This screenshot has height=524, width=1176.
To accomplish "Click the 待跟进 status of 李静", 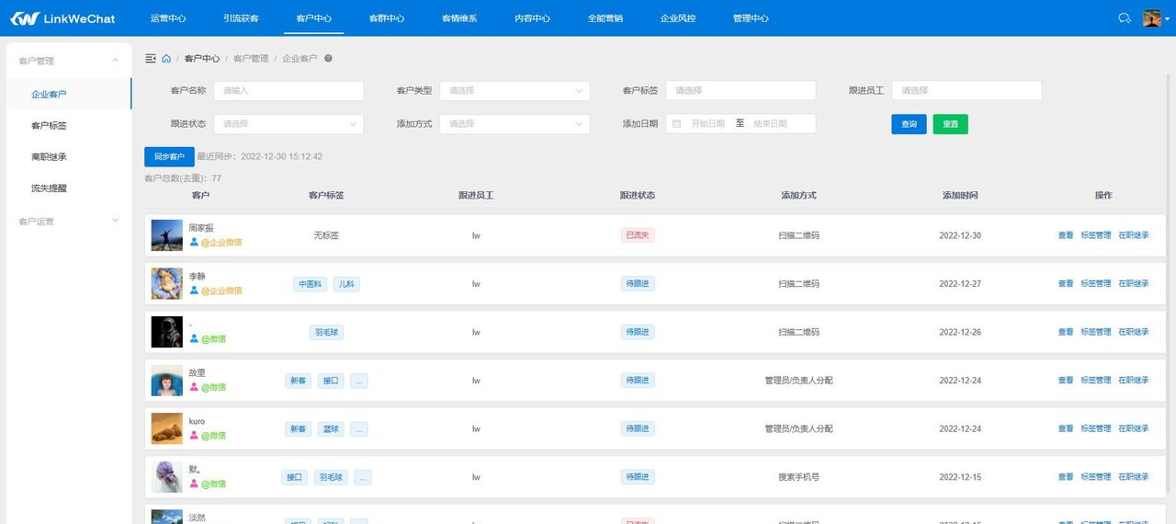I will pyautogui.click(x=638, y=283).
